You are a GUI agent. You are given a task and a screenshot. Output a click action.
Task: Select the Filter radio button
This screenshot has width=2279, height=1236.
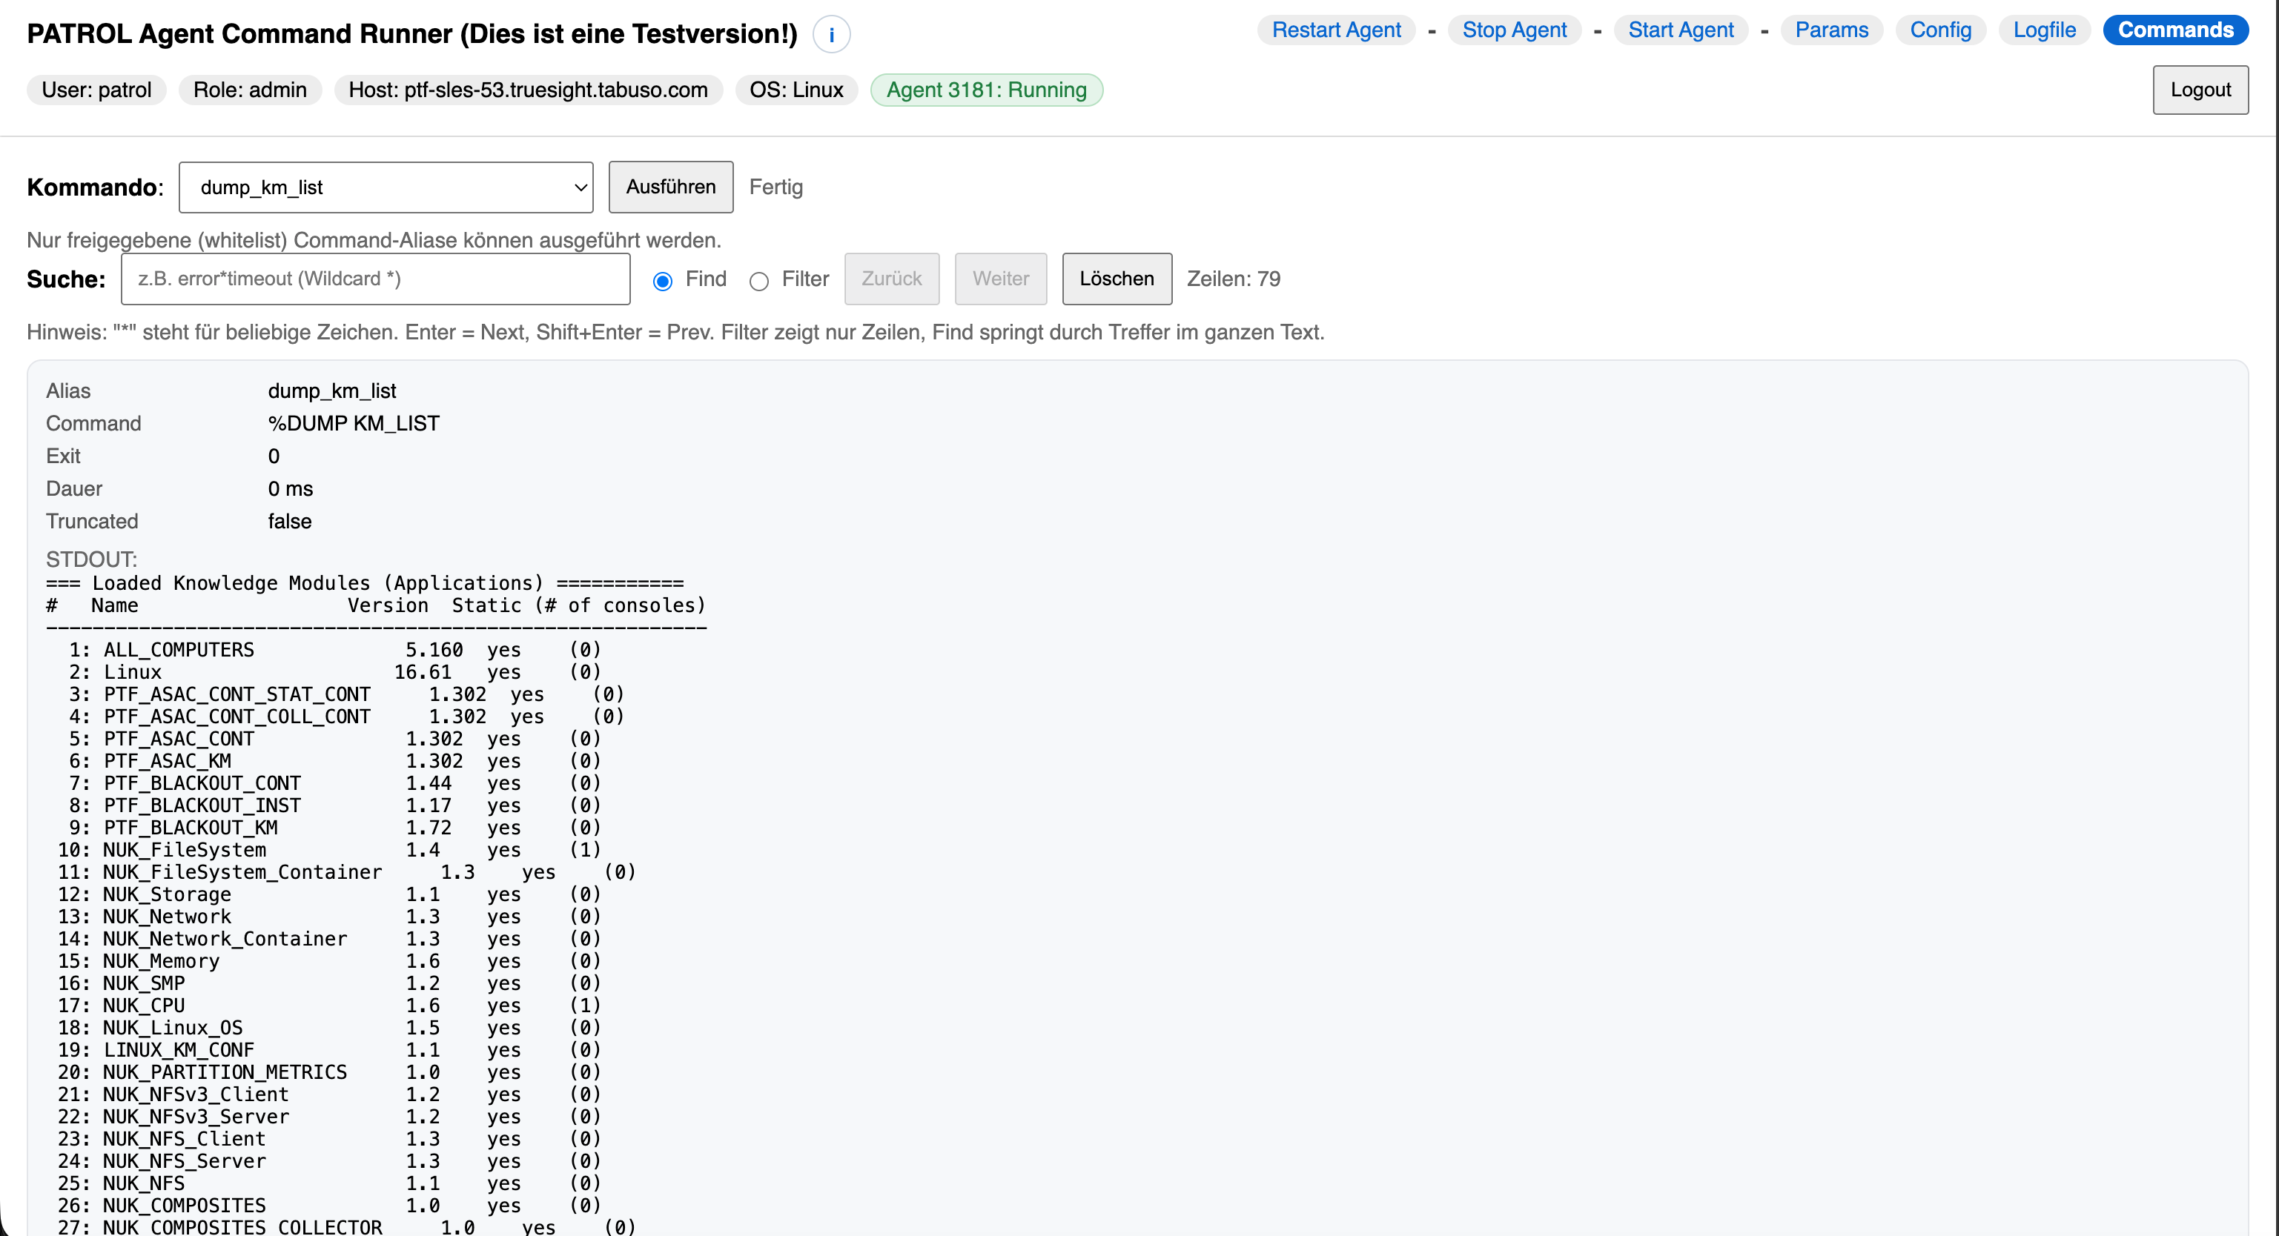pyautogui.click(x=759, y=280)
